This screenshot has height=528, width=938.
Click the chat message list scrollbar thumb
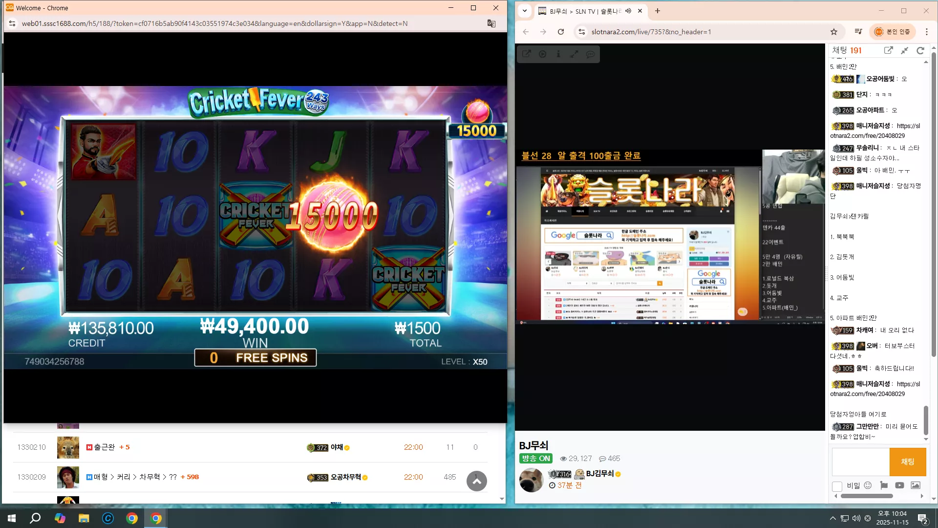(926, 420)
